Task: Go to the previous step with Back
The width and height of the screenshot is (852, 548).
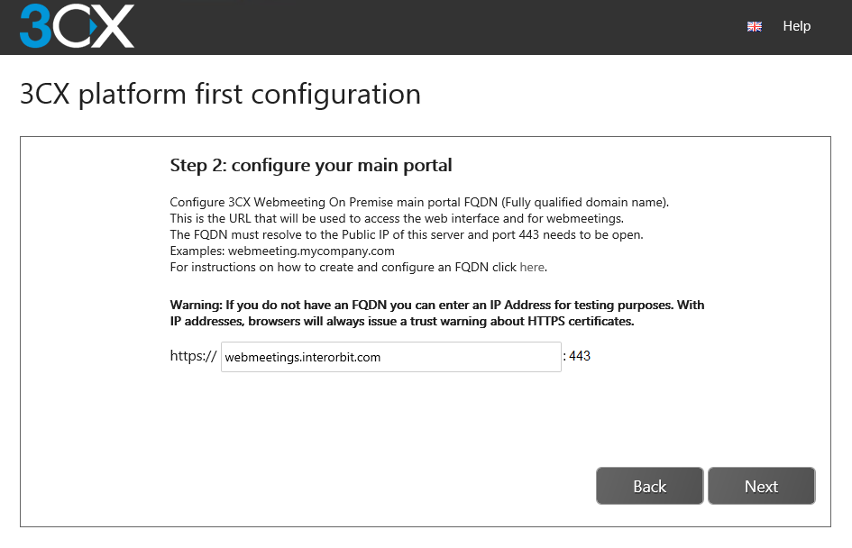Action: click(649, 486)
